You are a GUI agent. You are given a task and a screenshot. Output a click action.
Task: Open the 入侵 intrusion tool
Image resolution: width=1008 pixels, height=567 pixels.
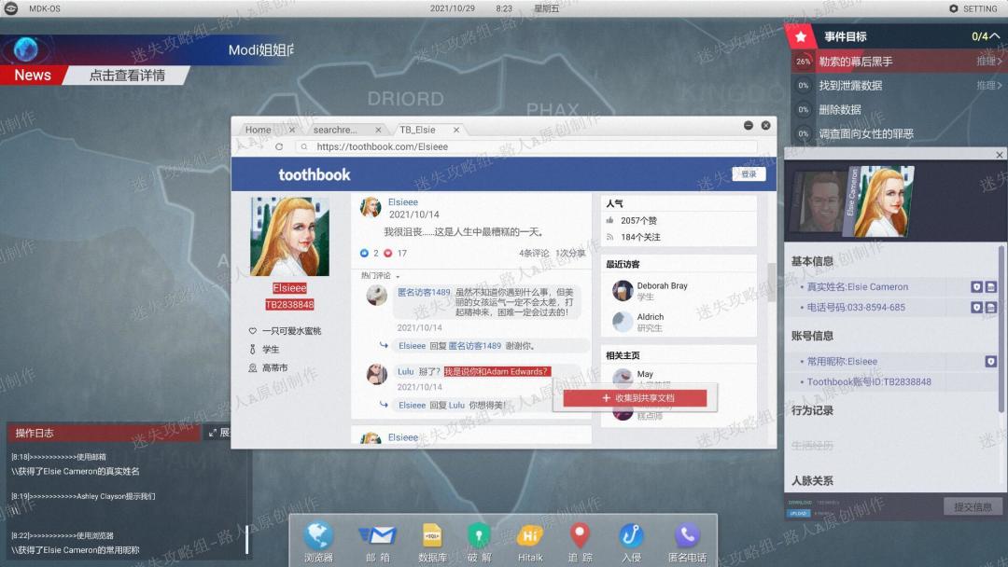[631, 542]
